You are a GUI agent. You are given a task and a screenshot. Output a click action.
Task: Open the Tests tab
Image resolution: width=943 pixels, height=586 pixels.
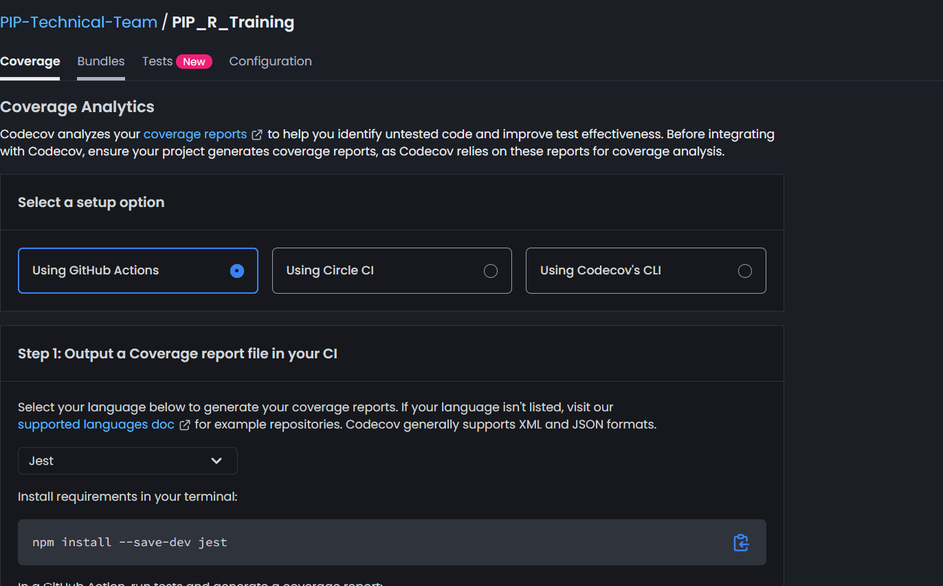tap(157, 61)
